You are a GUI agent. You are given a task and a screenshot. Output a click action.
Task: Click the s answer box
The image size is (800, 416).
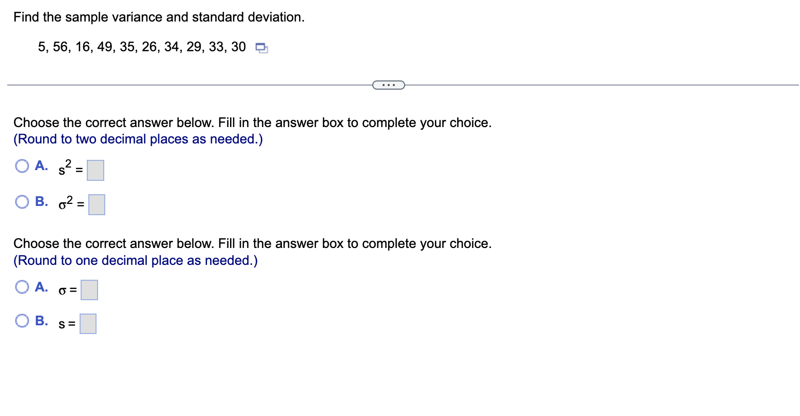87,323
